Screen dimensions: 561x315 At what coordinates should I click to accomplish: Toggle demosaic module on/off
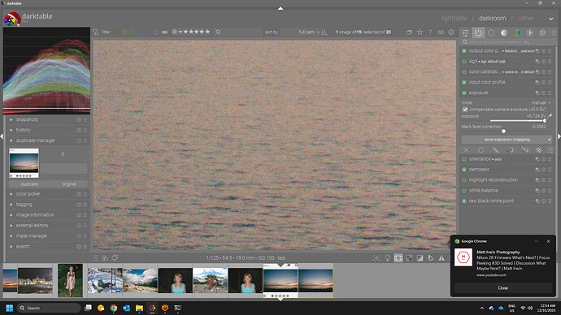[464, 170]
